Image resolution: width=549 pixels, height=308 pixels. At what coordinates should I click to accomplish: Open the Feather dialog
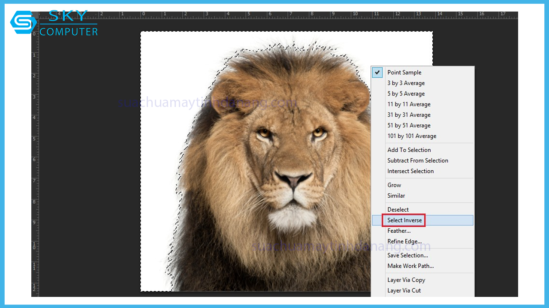pos(399,231)
